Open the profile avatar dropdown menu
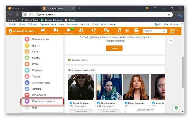Screen dimensions: 190x119 [x=174, y=31]
